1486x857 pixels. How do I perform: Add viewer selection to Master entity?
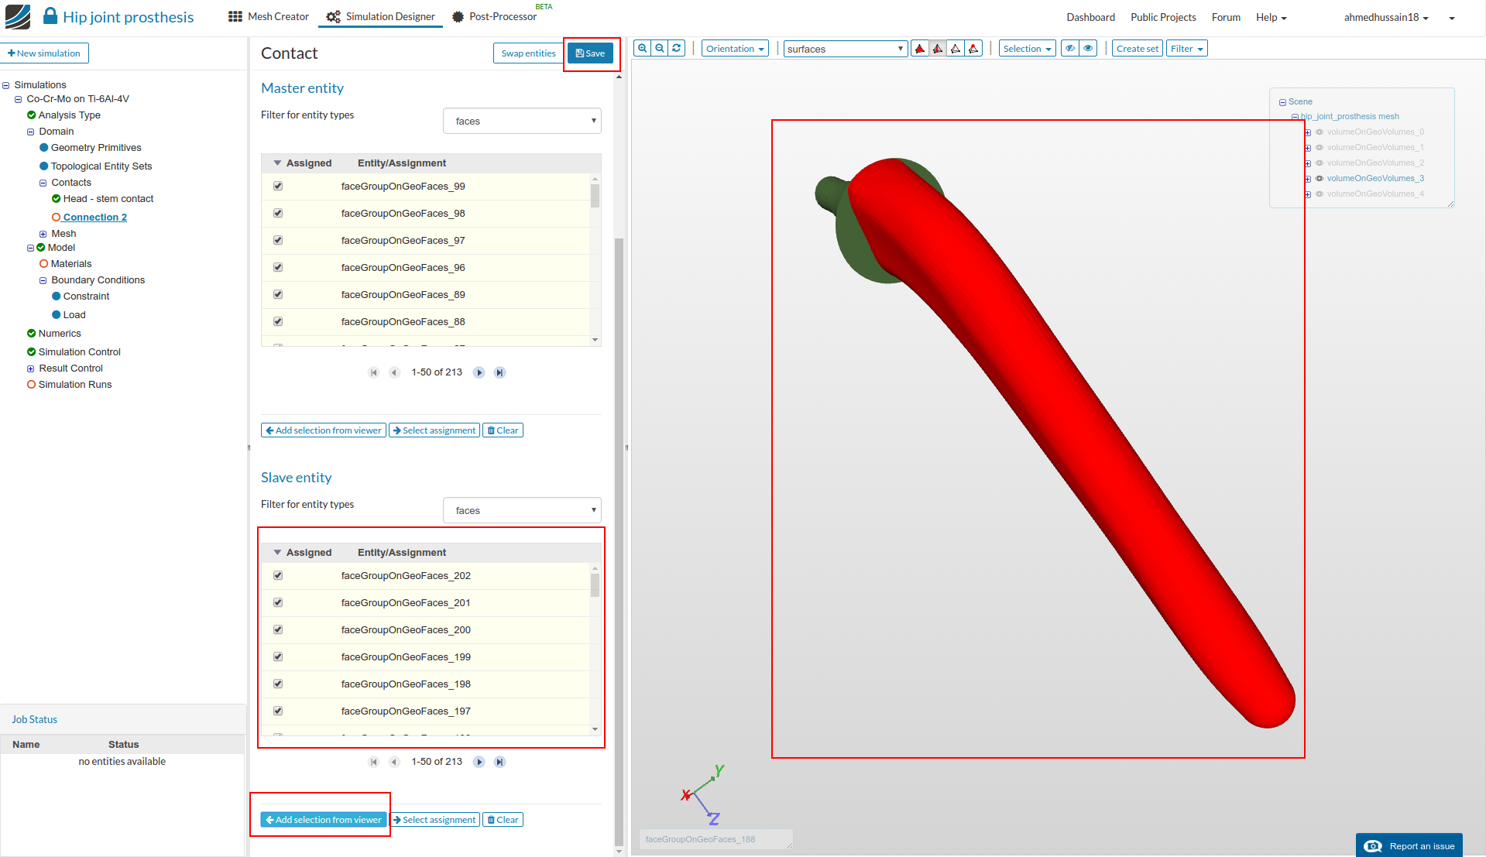click(x=324, y=430)
